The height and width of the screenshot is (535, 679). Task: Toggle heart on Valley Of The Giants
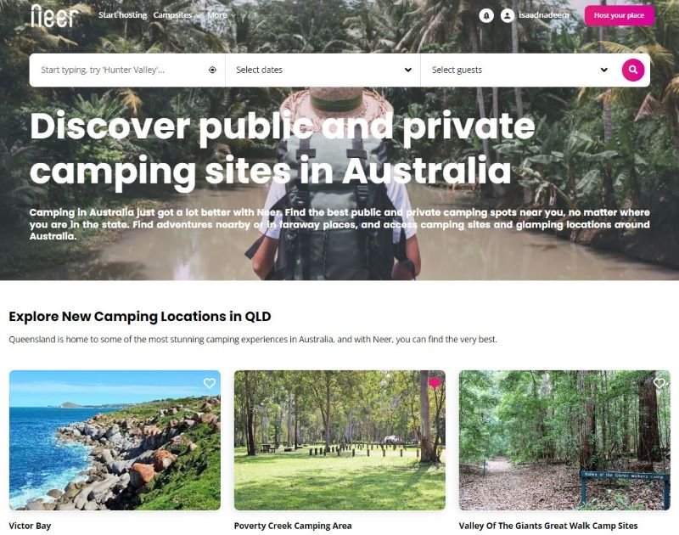tap(659, 383)
